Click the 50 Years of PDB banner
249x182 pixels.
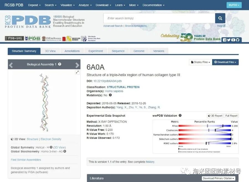(x=191, y=38)
